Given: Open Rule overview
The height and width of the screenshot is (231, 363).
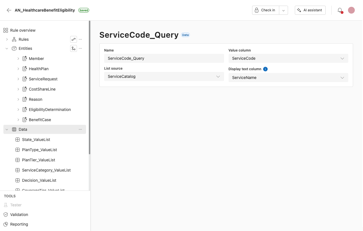Looking at the screenshot, I should (23, 30).
